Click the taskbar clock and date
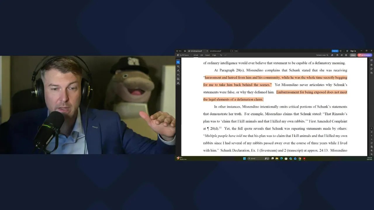 tap(370, 158)
